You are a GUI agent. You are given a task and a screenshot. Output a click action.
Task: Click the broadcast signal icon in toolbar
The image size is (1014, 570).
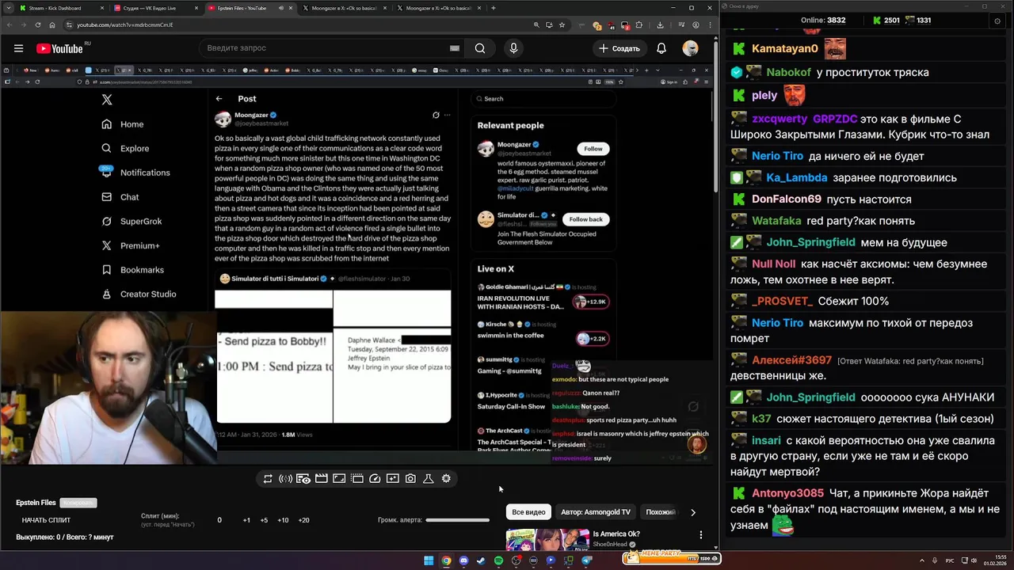coord(285,478)
